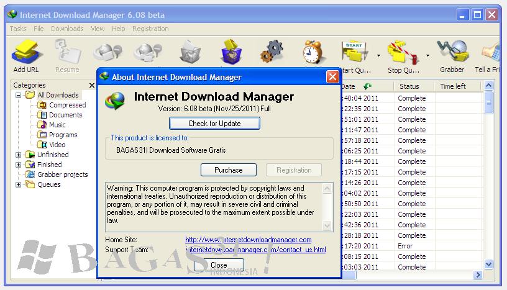Open the Tasks menu
507x290 pixels.
(18, 29)
